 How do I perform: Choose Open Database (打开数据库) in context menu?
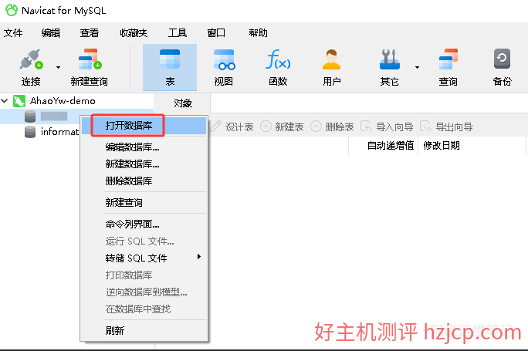coord(144,126)
